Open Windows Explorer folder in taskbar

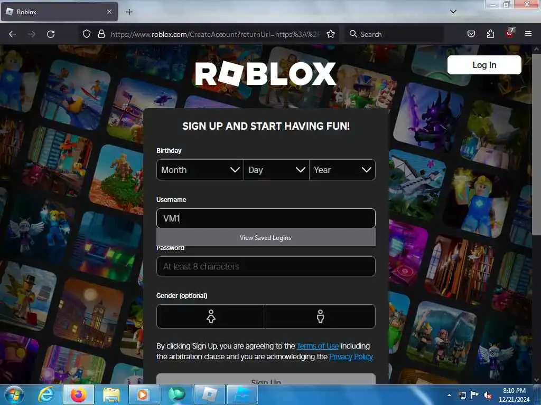(111, 394)
